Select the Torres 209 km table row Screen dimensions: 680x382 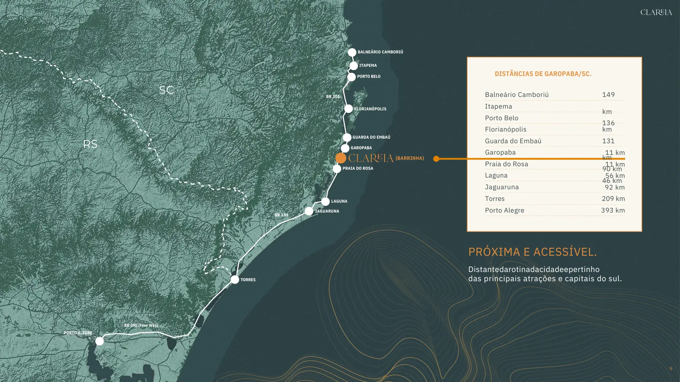554,199
